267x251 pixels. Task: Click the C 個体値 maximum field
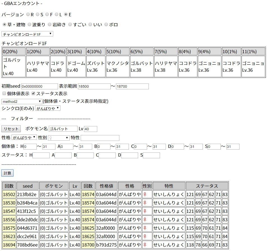(159, 147)
